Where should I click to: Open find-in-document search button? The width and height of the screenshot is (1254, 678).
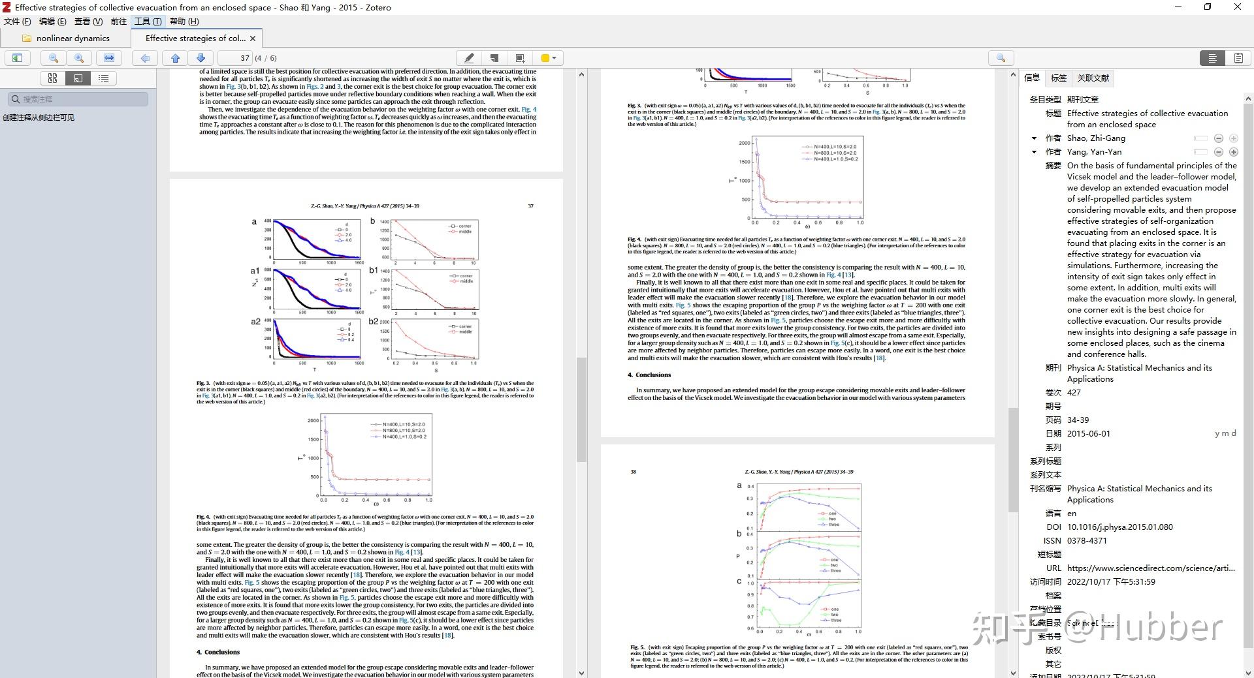pos(1001,58)
